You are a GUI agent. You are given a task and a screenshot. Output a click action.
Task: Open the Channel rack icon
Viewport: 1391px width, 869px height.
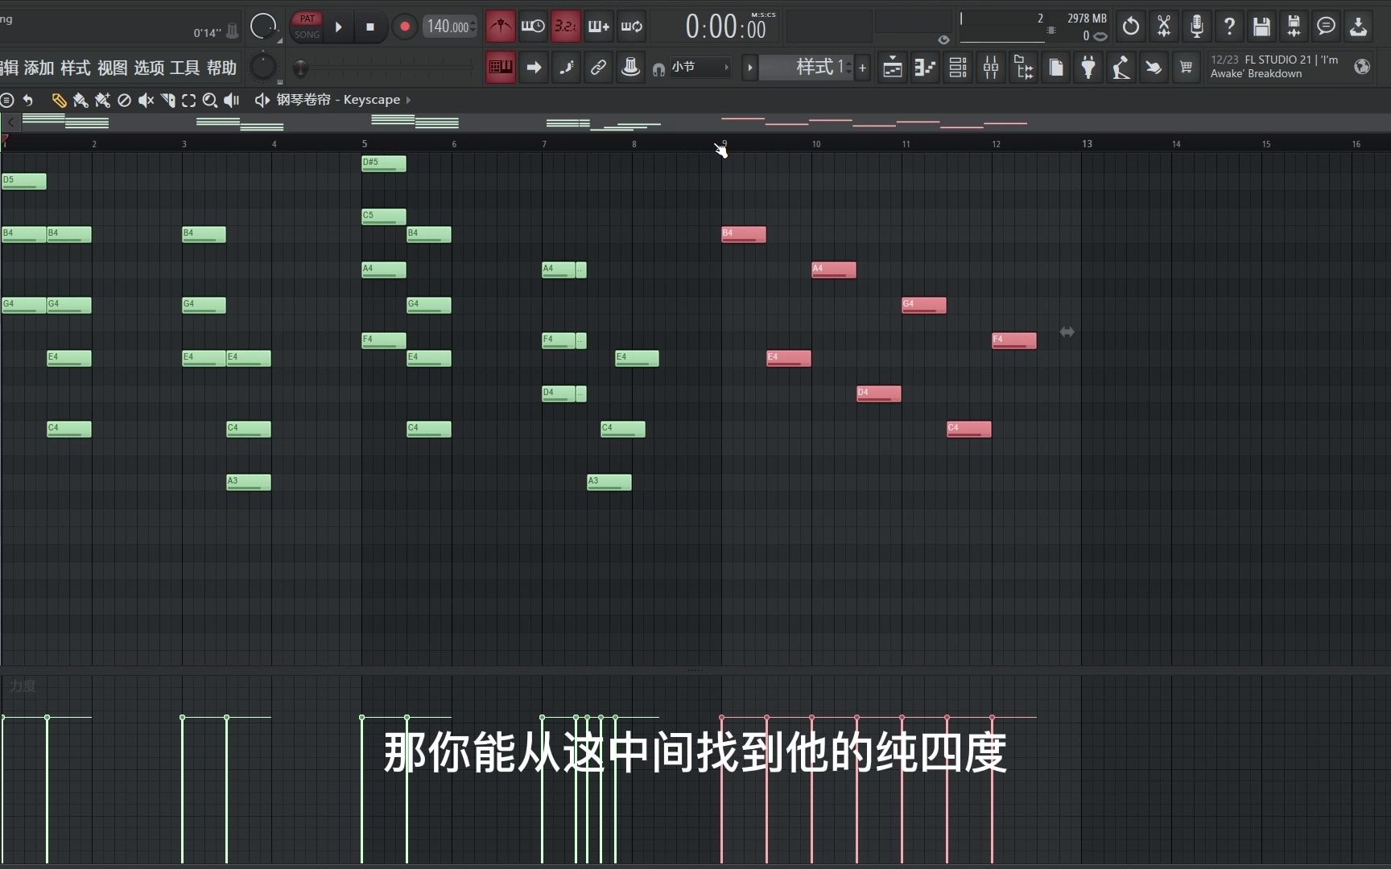pos(958,68)
